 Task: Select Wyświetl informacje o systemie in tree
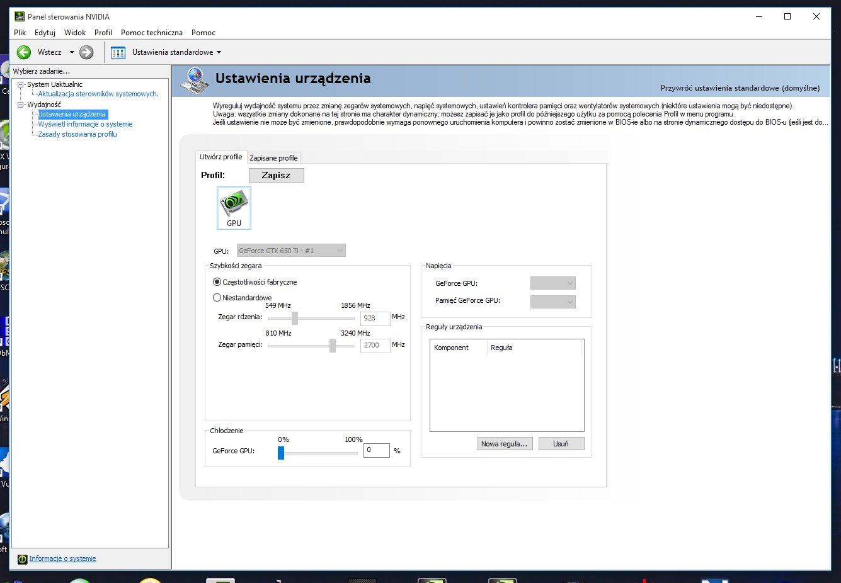click(85, 125)
